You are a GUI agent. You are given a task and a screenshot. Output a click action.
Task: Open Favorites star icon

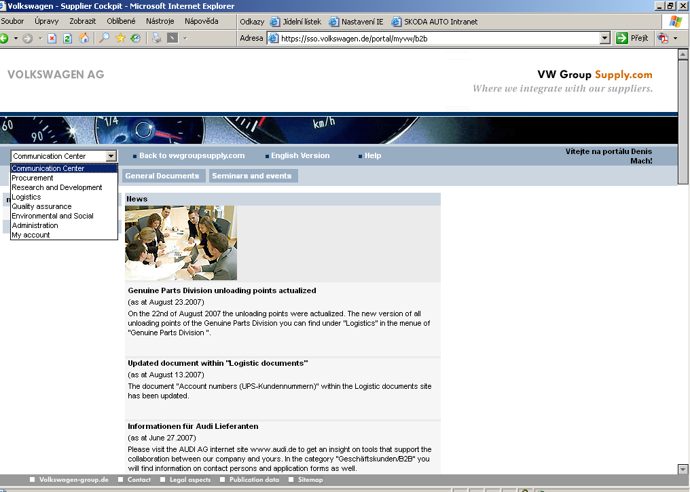pos(120,38)
